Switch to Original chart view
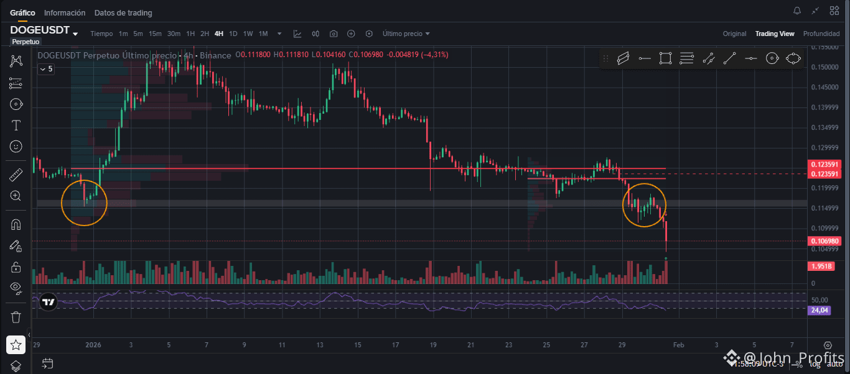This screenshot has height=374, width=850. pyautogui.click(x=734, y=34)
